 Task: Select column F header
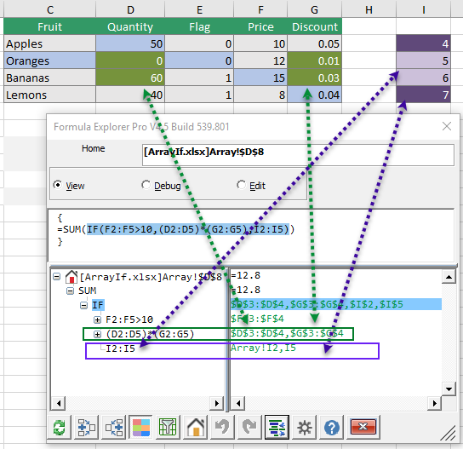(x=260, y=9)
